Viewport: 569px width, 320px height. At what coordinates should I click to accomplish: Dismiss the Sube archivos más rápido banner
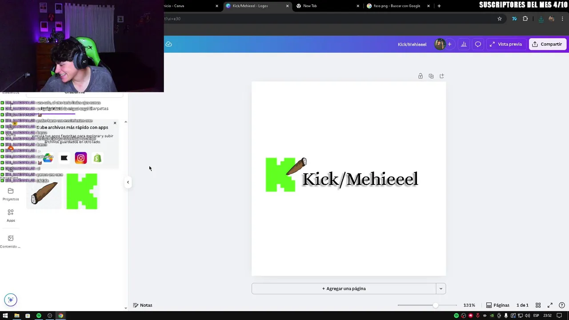115,123
